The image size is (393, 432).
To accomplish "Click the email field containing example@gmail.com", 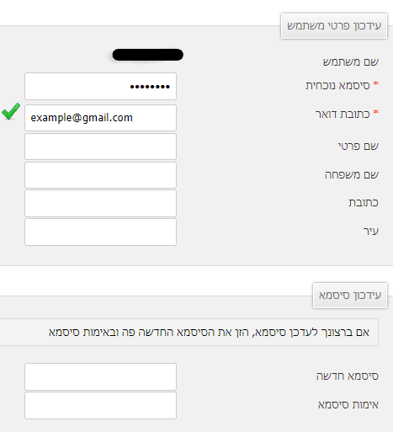I will pyautogui.click(x=100, y=118).
